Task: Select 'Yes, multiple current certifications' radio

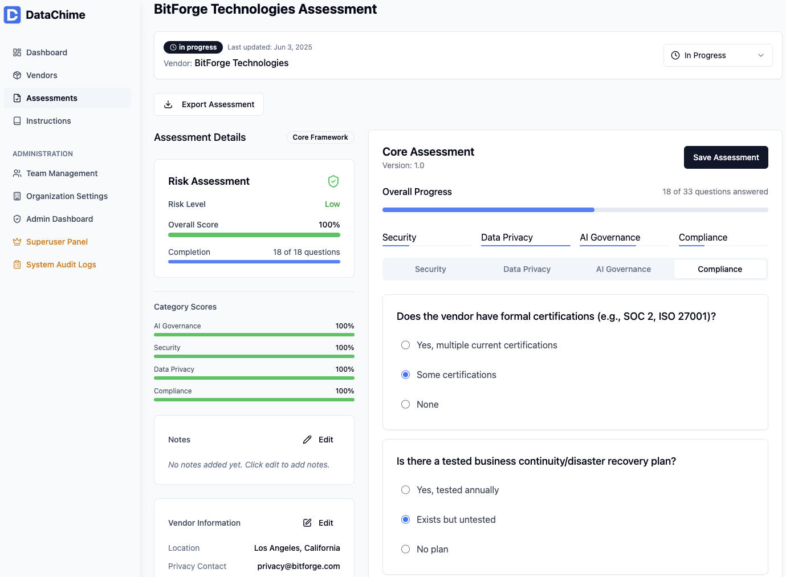Action: pyautogui.click(x=405, y=345)
